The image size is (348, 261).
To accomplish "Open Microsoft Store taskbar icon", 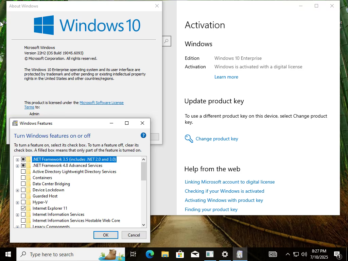I will [180, 254].
